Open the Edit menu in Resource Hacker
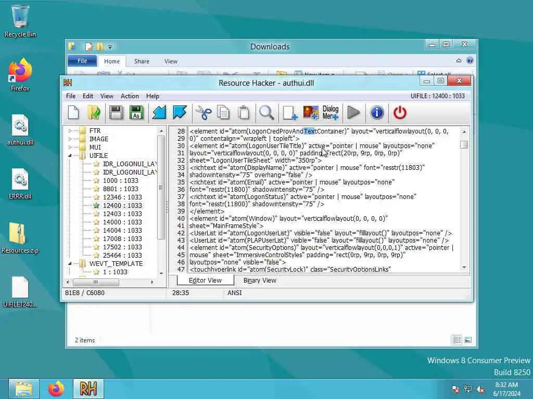This screenshot has width=533, height=399. (87, 96)
